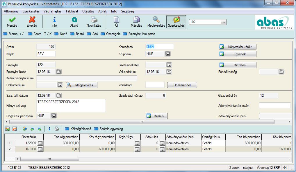Open Bizonylati kimutatás
Image resolution: width=296 pixels, height=172 pixels.
point(139,34)
